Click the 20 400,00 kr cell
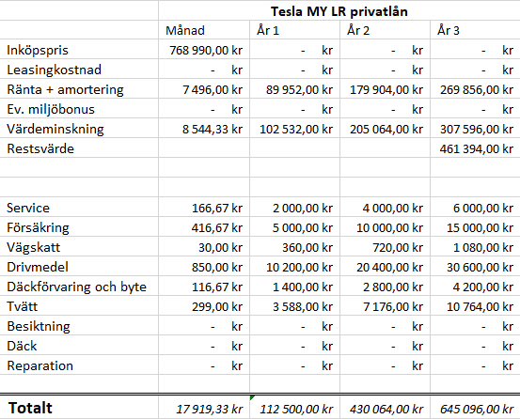520x419 pixels. [385, 267]
